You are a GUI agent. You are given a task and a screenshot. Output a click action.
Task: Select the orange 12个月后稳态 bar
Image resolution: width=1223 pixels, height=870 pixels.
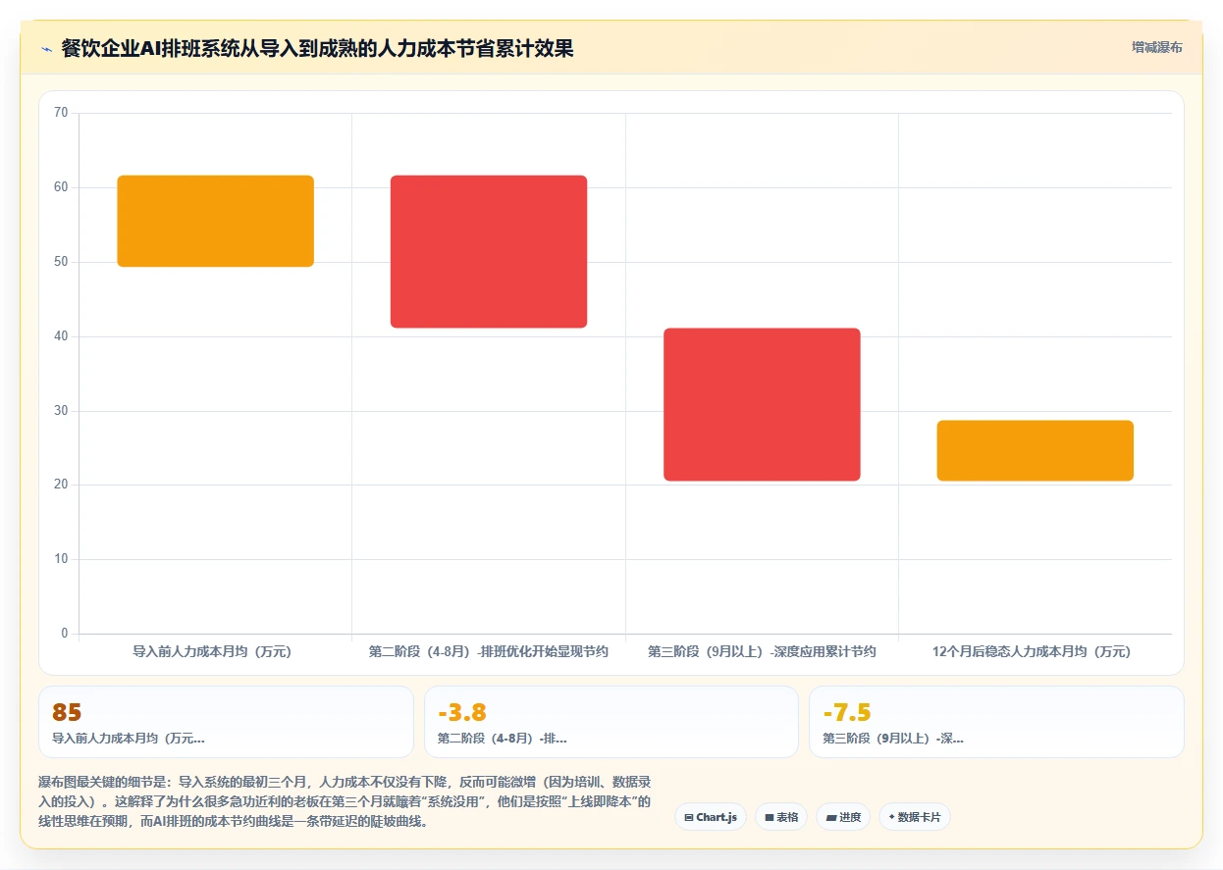point(1035,450)
